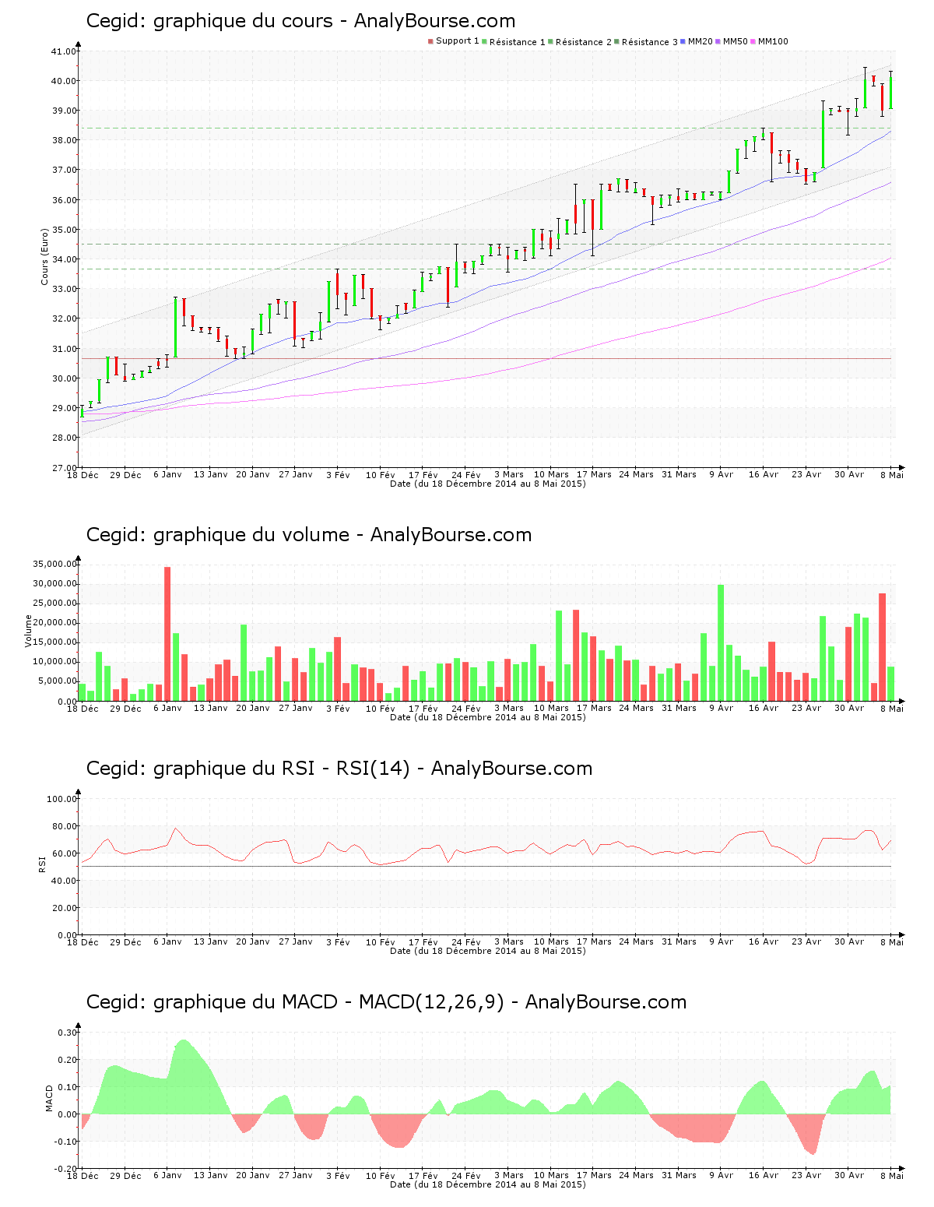Click the tallest red volume bar at 6 Janv
This screenshot has width=934, height=1207.
click(x=167, y=634)
